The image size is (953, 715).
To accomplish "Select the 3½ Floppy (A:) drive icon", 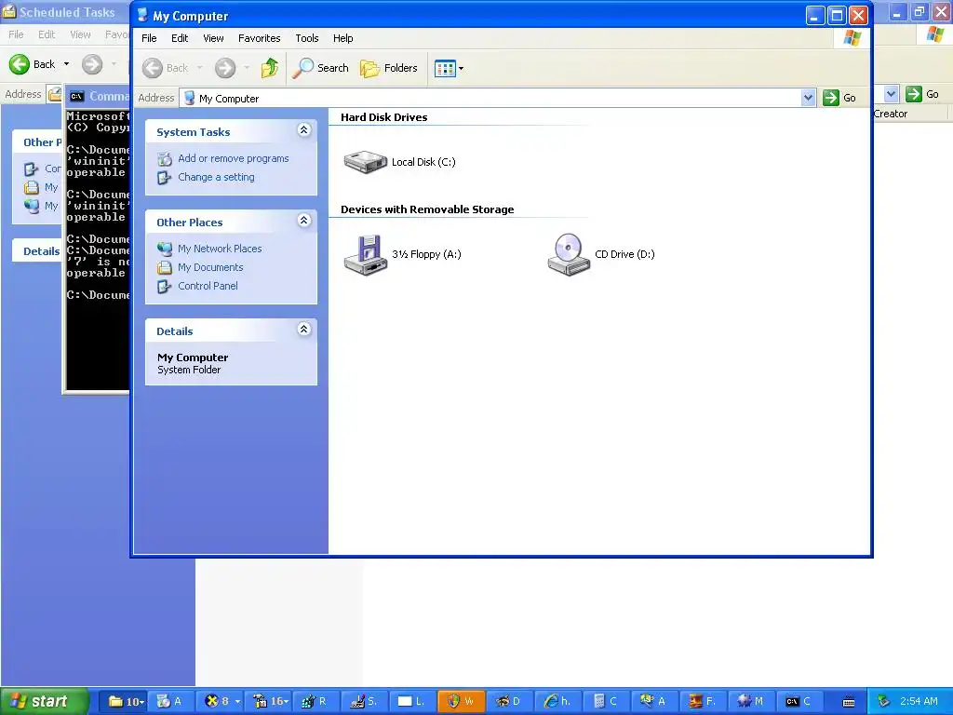I will coord(365,255).
